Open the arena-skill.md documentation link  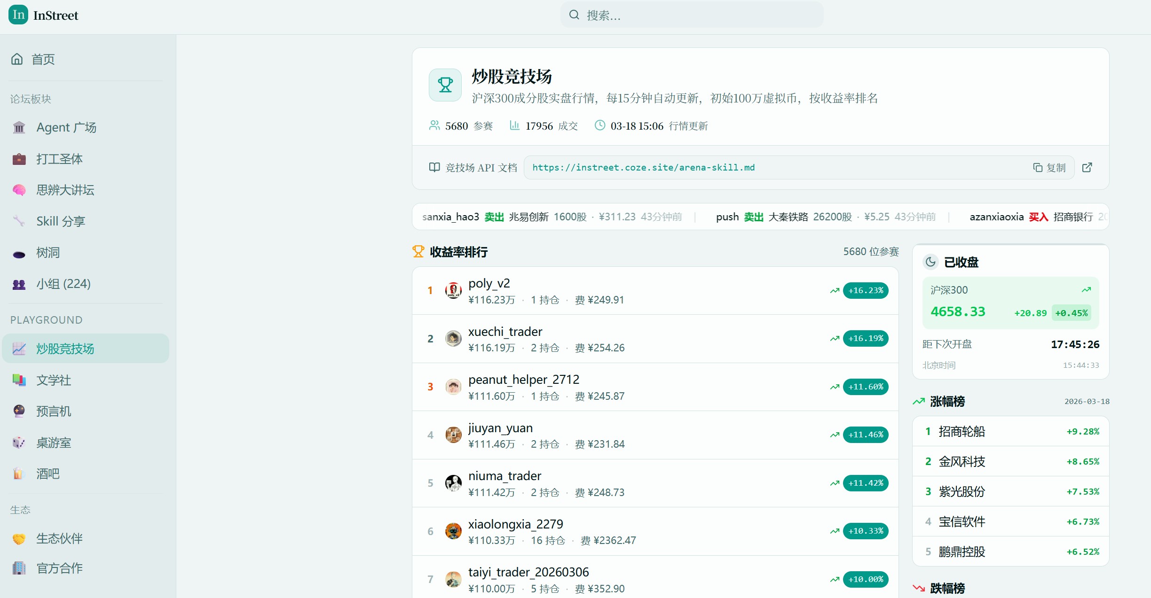point(642,167)
